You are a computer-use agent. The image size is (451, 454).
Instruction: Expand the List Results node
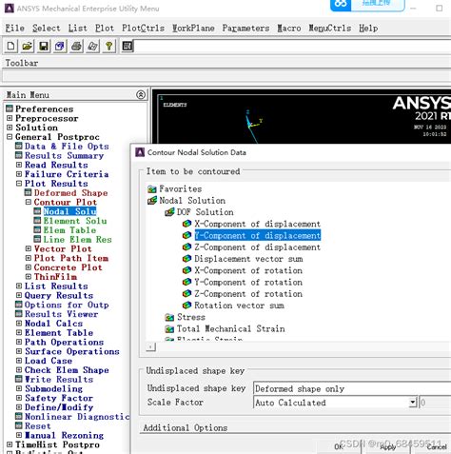tap(19, 286)
